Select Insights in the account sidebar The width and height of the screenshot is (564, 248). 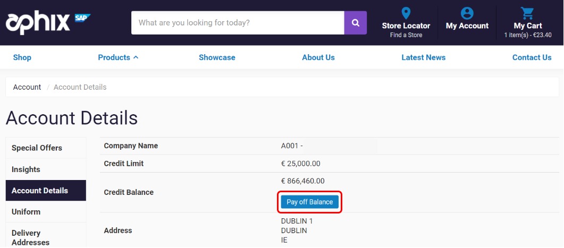coord(26,169)
